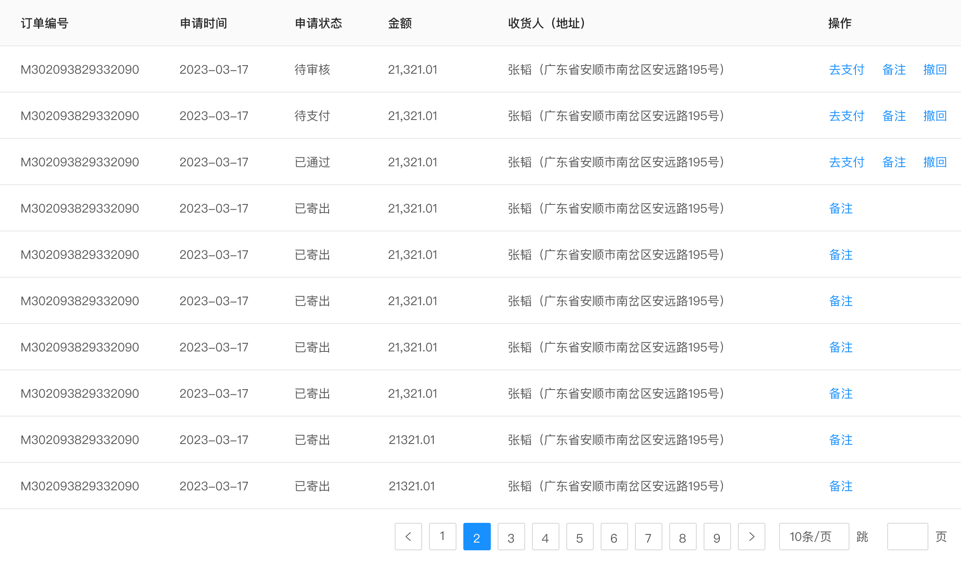
Task: Click the next page arrow
Action: [751, 537]
